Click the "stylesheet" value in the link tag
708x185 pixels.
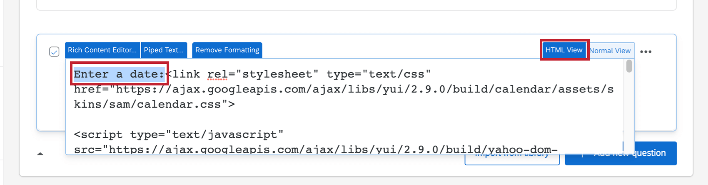tap(277, 74)
